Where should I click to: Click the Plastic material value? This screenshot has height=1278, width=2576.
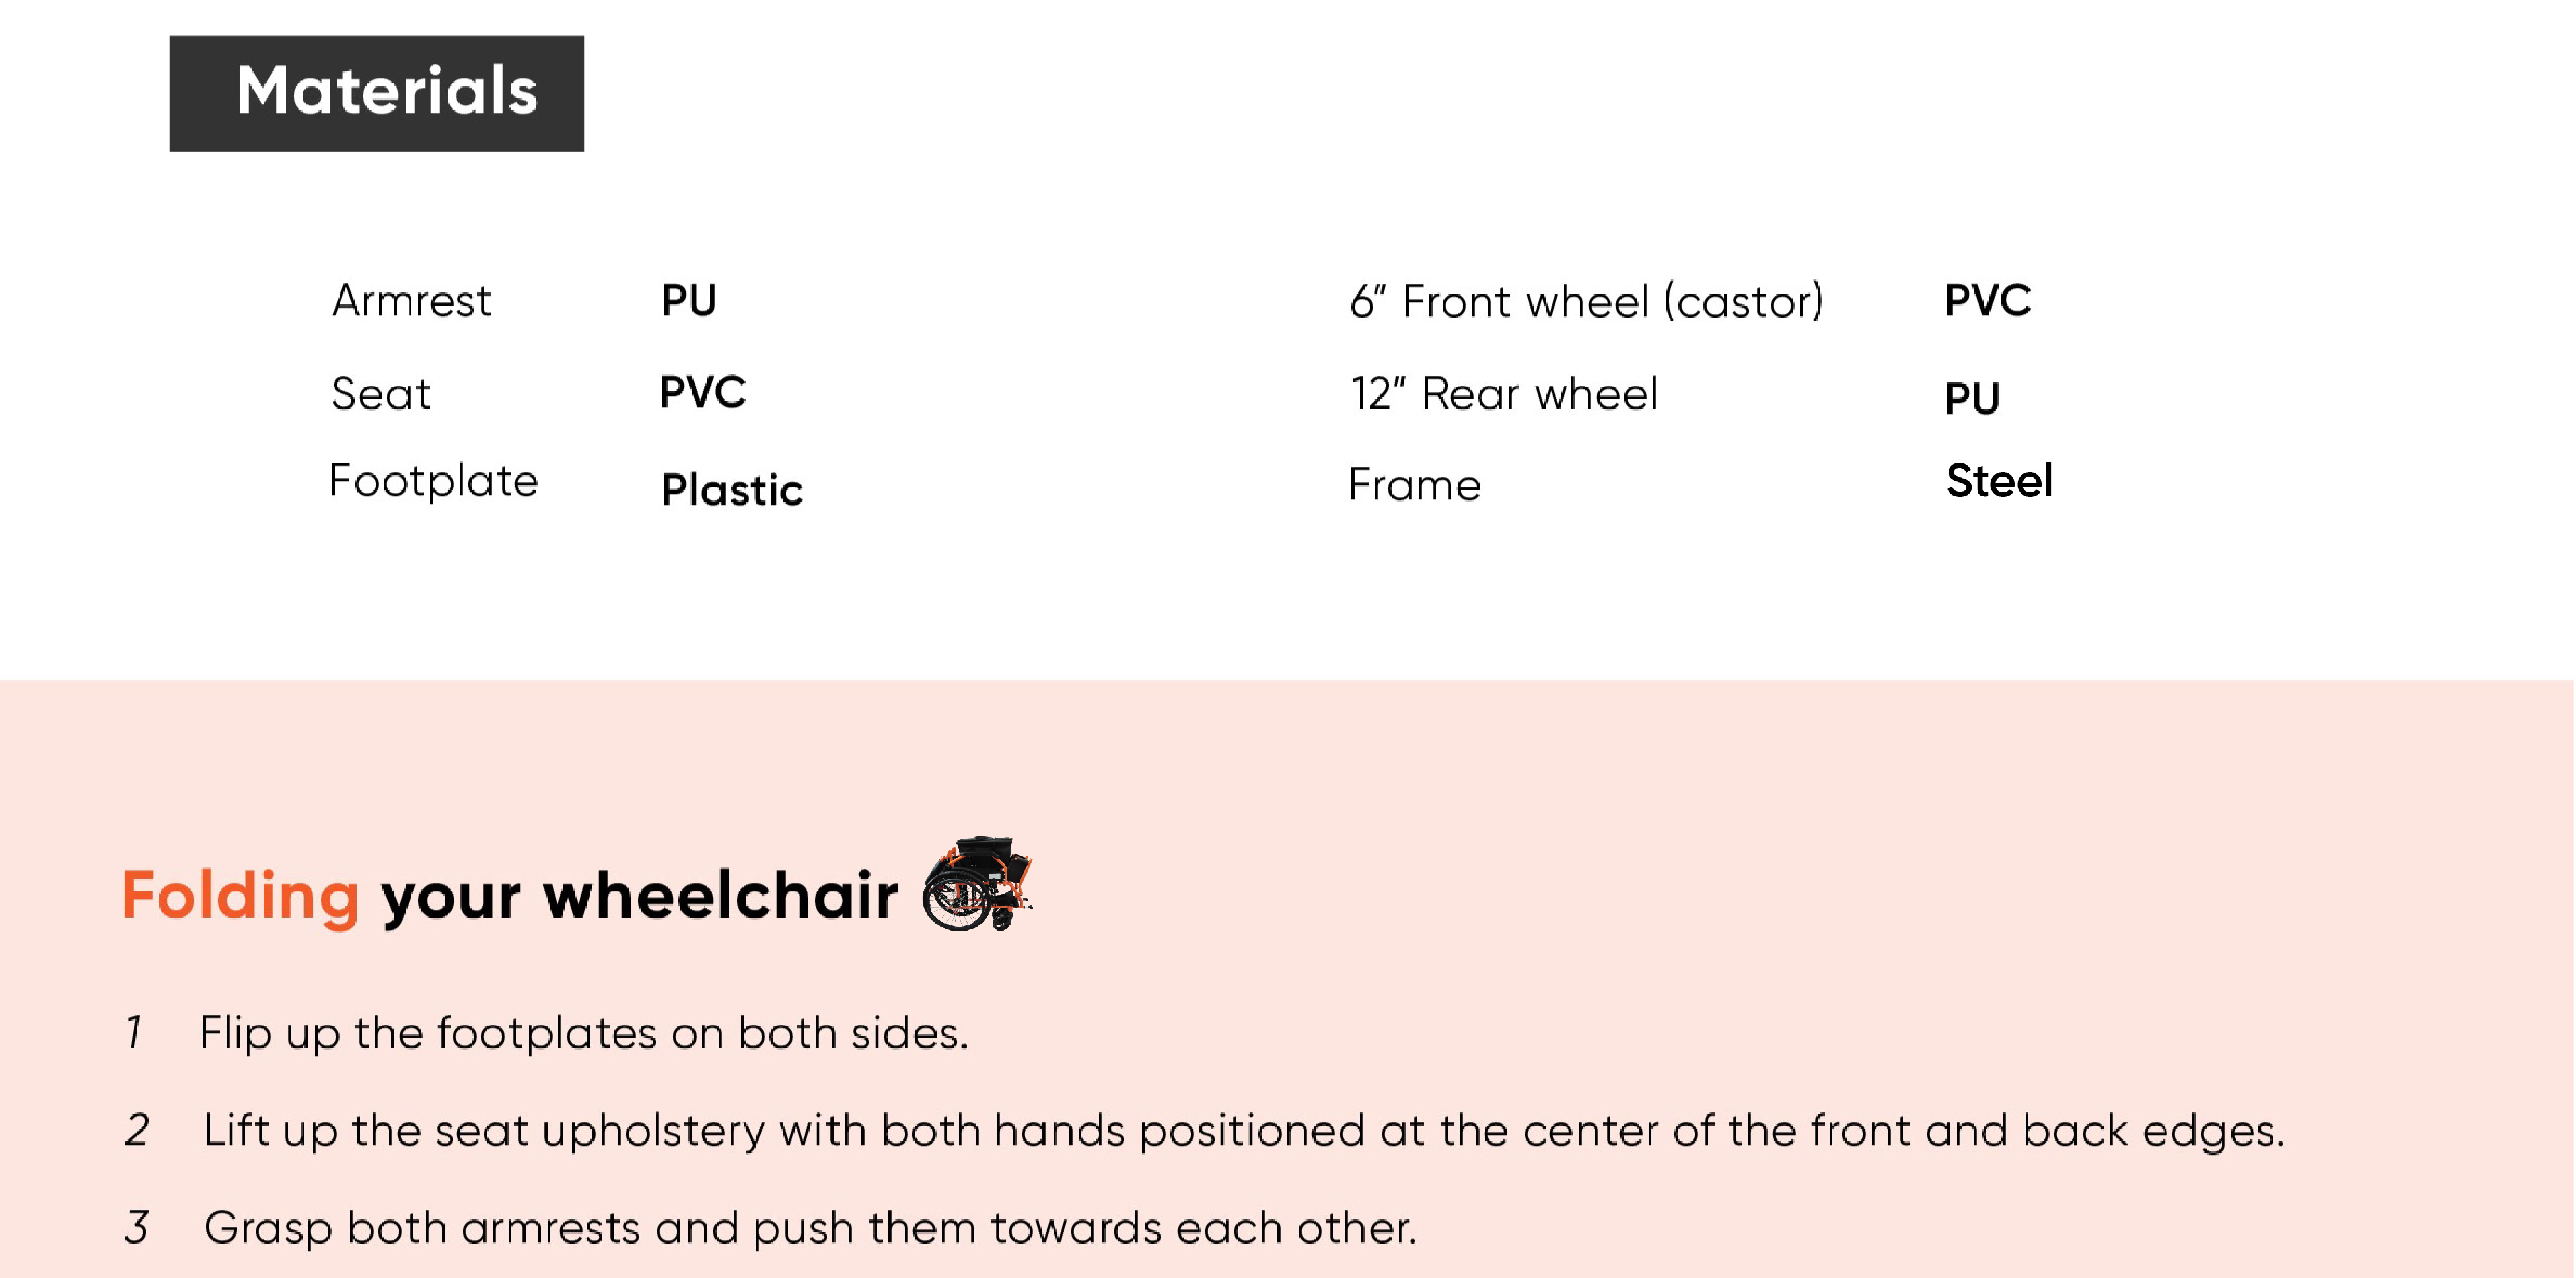pos(732,490)
